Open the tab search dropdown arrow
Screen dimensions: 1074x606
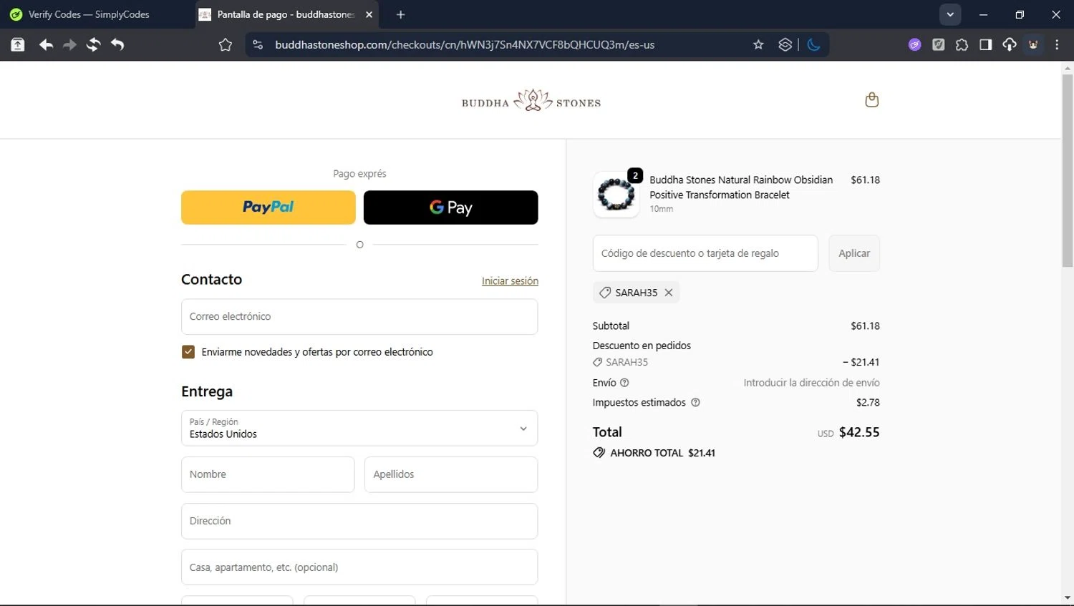[950, 14]
